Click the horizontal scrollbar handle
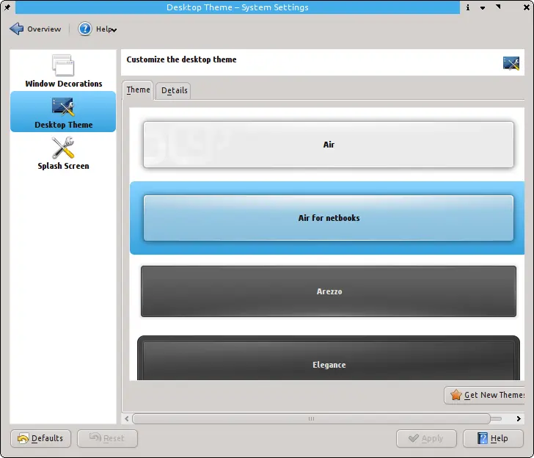Viewport: 534px width, 458px height. 311,419
